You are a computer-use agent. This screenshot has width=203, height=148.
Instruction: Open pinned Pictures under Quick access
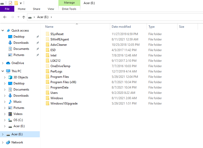coord(19,55)
